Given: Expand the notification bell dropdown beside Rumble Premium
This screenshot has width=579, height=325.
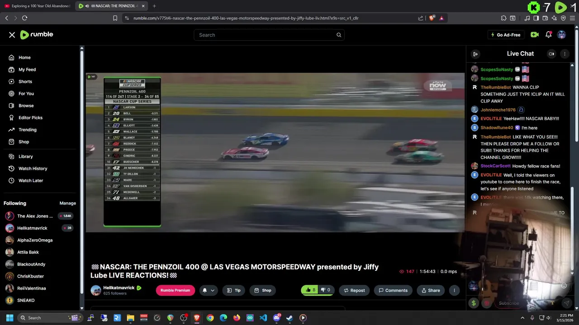Looking at the screenshot, I should (208, 290).
